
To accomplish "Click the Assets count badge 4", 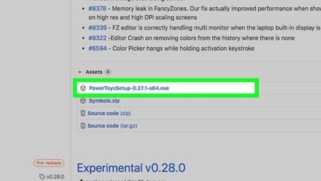I will [x=108, y=72].
